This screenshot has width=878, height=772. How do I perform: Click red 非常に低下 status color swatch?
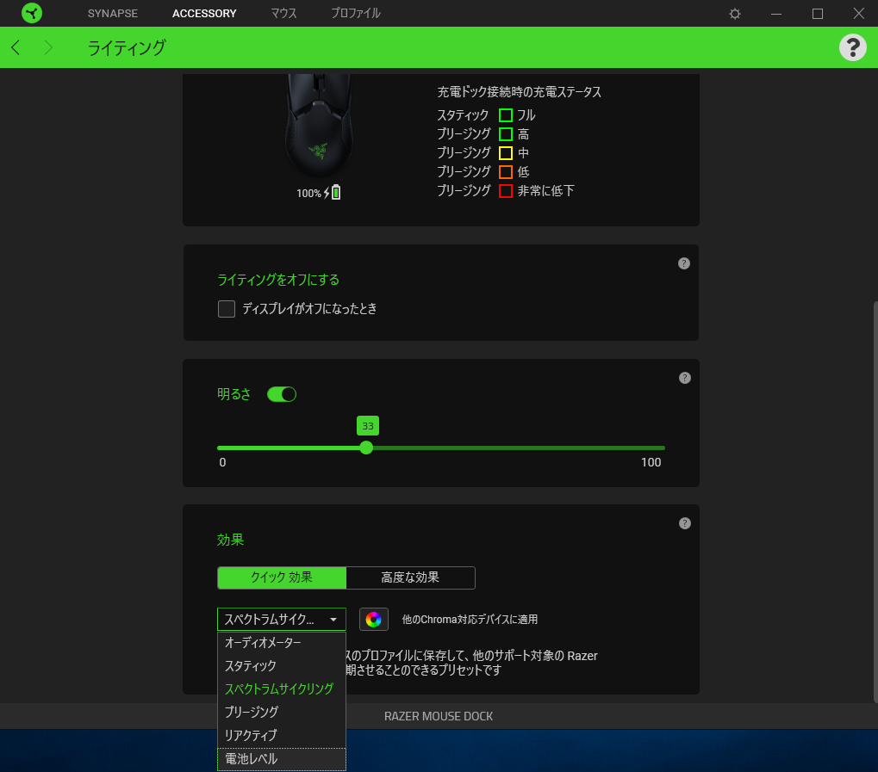point(505,191)
